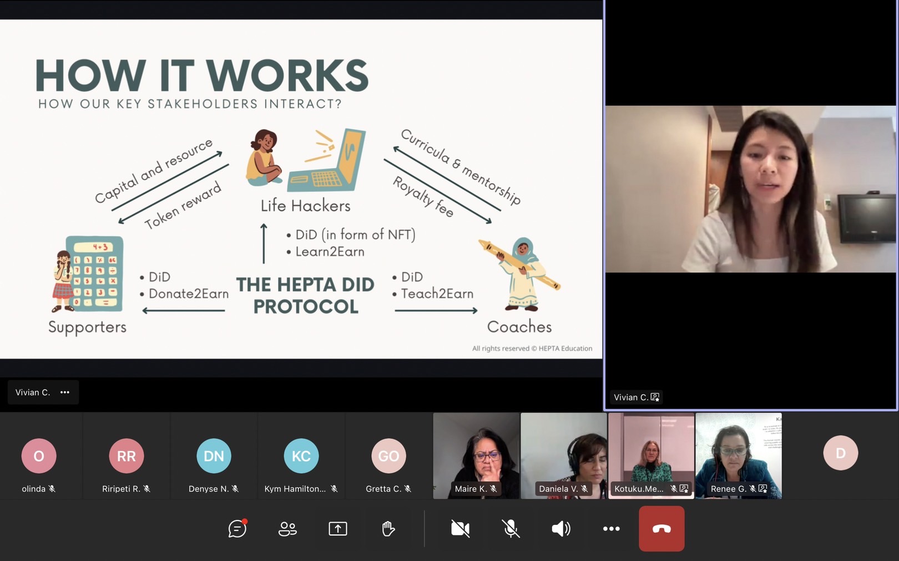This screenshot has height=561, width=899.
Task: Select Kym Hamilton's KC avatar
Action: point(301,456)
